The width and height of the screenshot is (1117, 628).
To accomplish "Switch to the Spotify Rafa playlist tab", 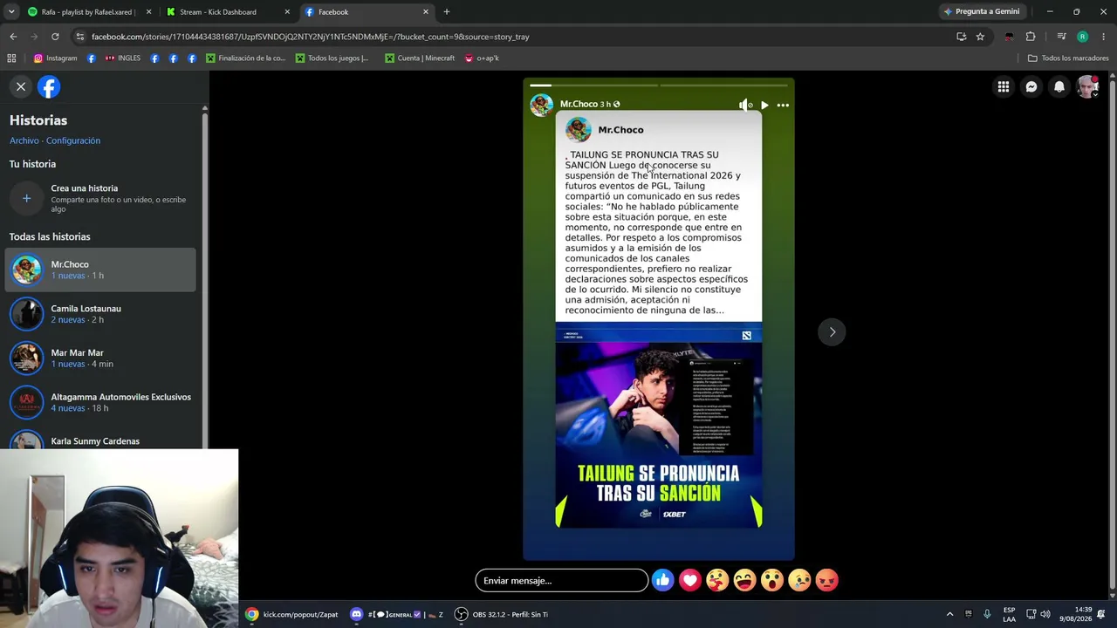I will click(91, 11).
